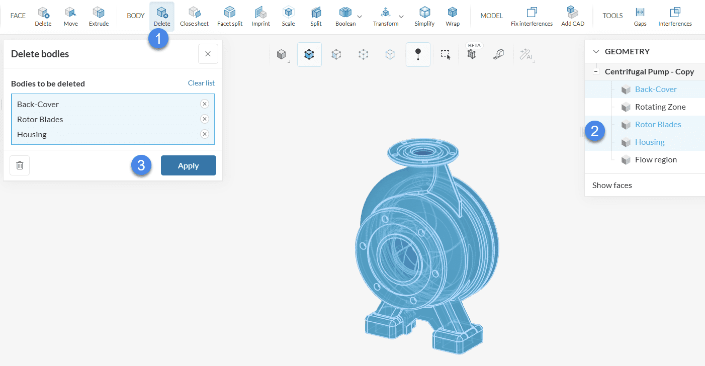The width and height of the screenshot is (705, 366).
Task: Click the Show faces option
Action: (x=612, y=185)
